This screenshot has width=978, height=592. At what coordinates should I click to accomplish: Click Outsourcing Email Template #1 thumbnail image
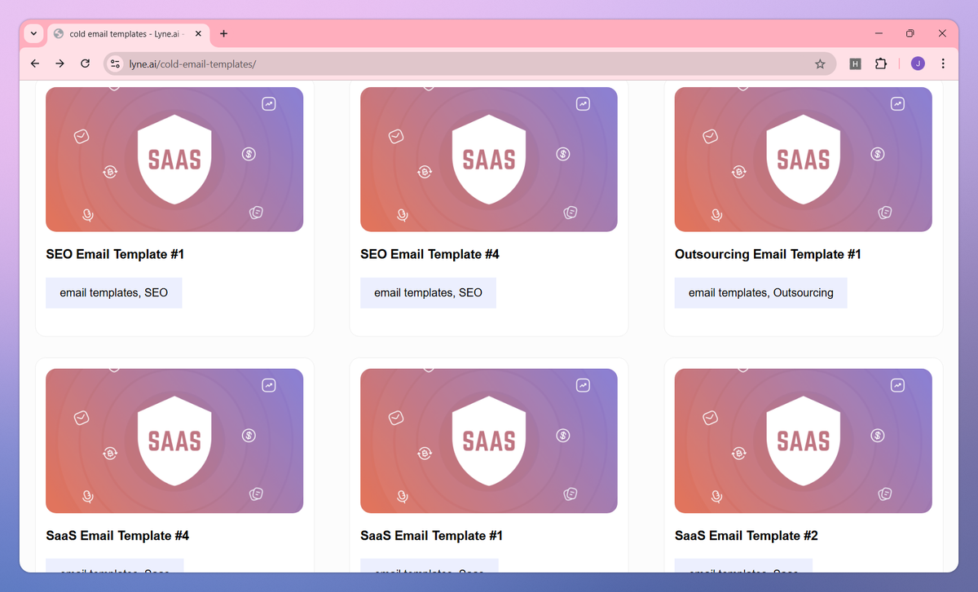(804, 160)
